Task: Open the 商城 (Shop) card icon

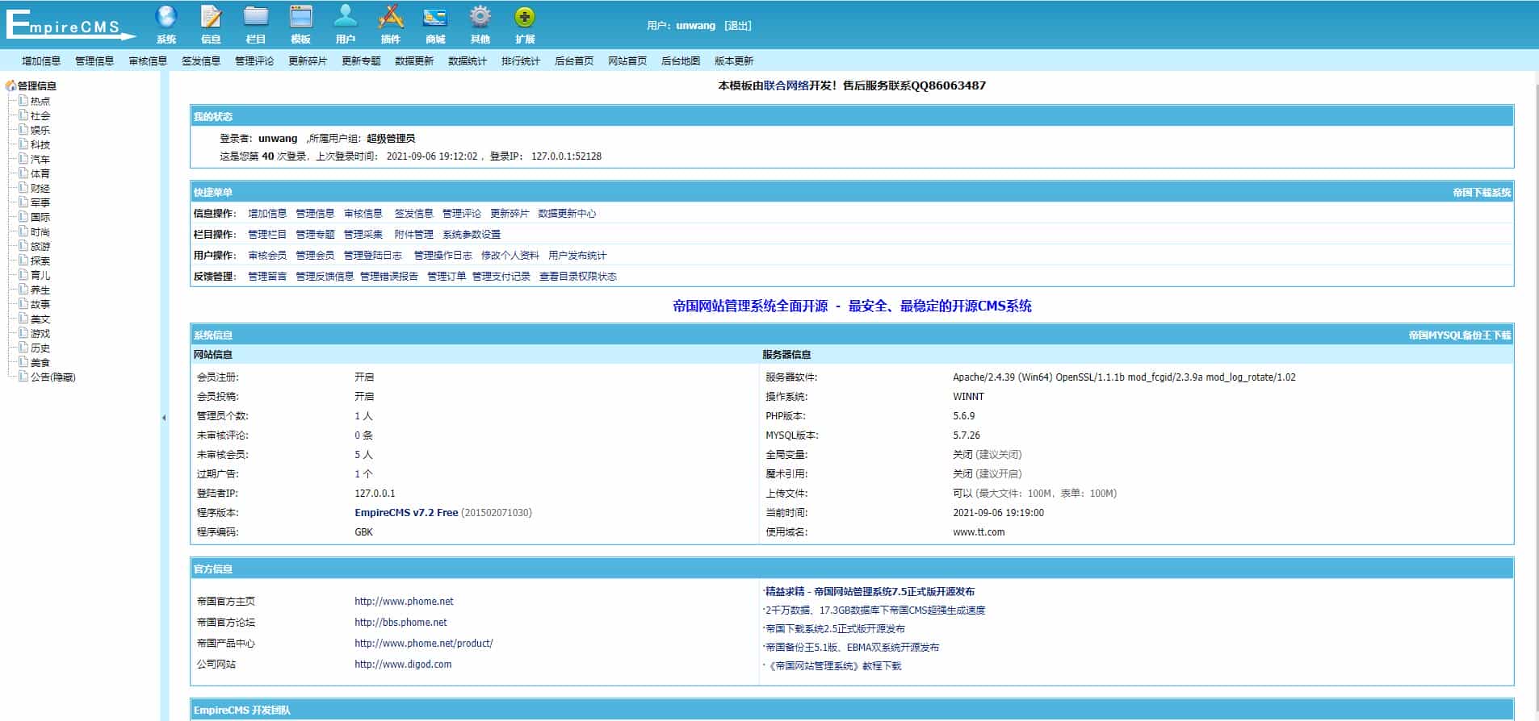Action: [435, 17]
